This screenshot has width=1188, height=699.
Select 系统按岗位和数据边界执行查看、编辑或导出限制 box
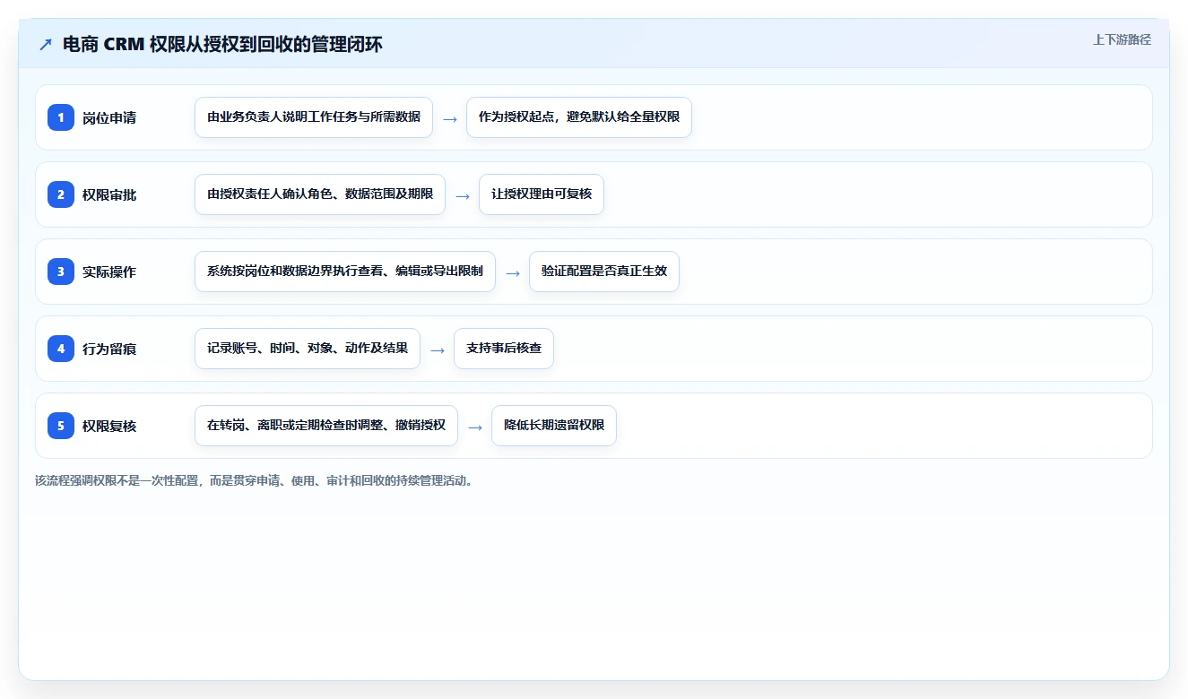(x=345, y=272)
